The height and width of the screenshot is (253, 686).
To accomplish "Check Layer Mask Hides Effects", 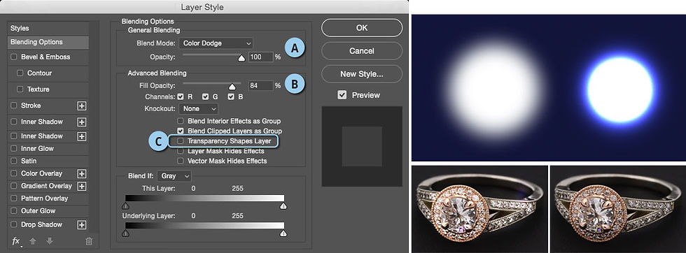I will [x=181, y=151].
